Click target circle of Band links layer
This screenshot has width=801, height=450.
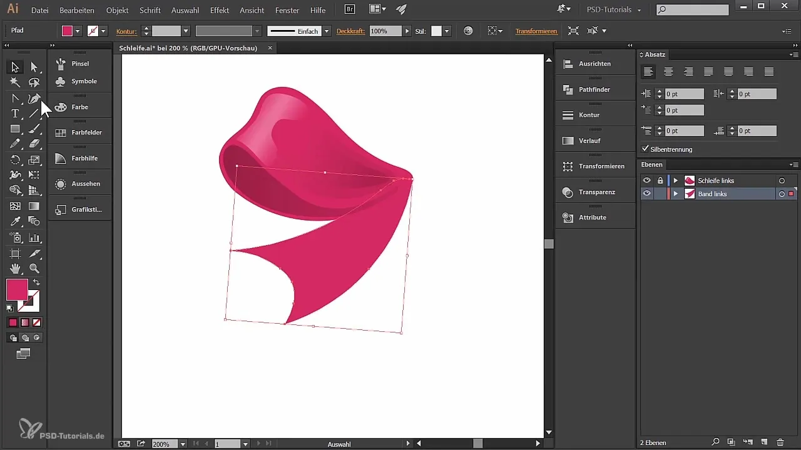pyautogui.click(x=782, y=194)
